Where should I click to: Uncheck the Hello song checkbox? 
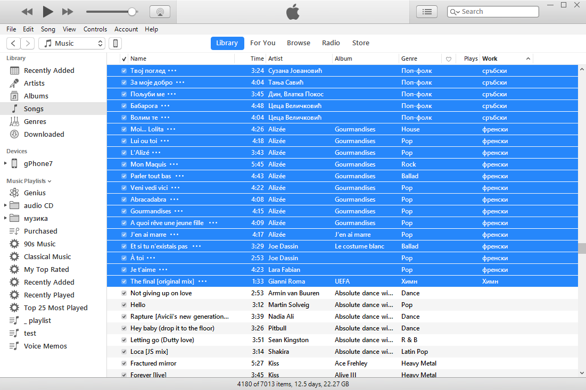coord(123,305)
